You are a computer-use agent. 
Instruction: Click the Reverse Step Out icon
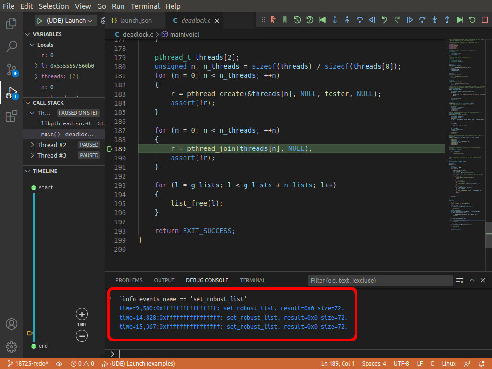click(x=347, y=20)
